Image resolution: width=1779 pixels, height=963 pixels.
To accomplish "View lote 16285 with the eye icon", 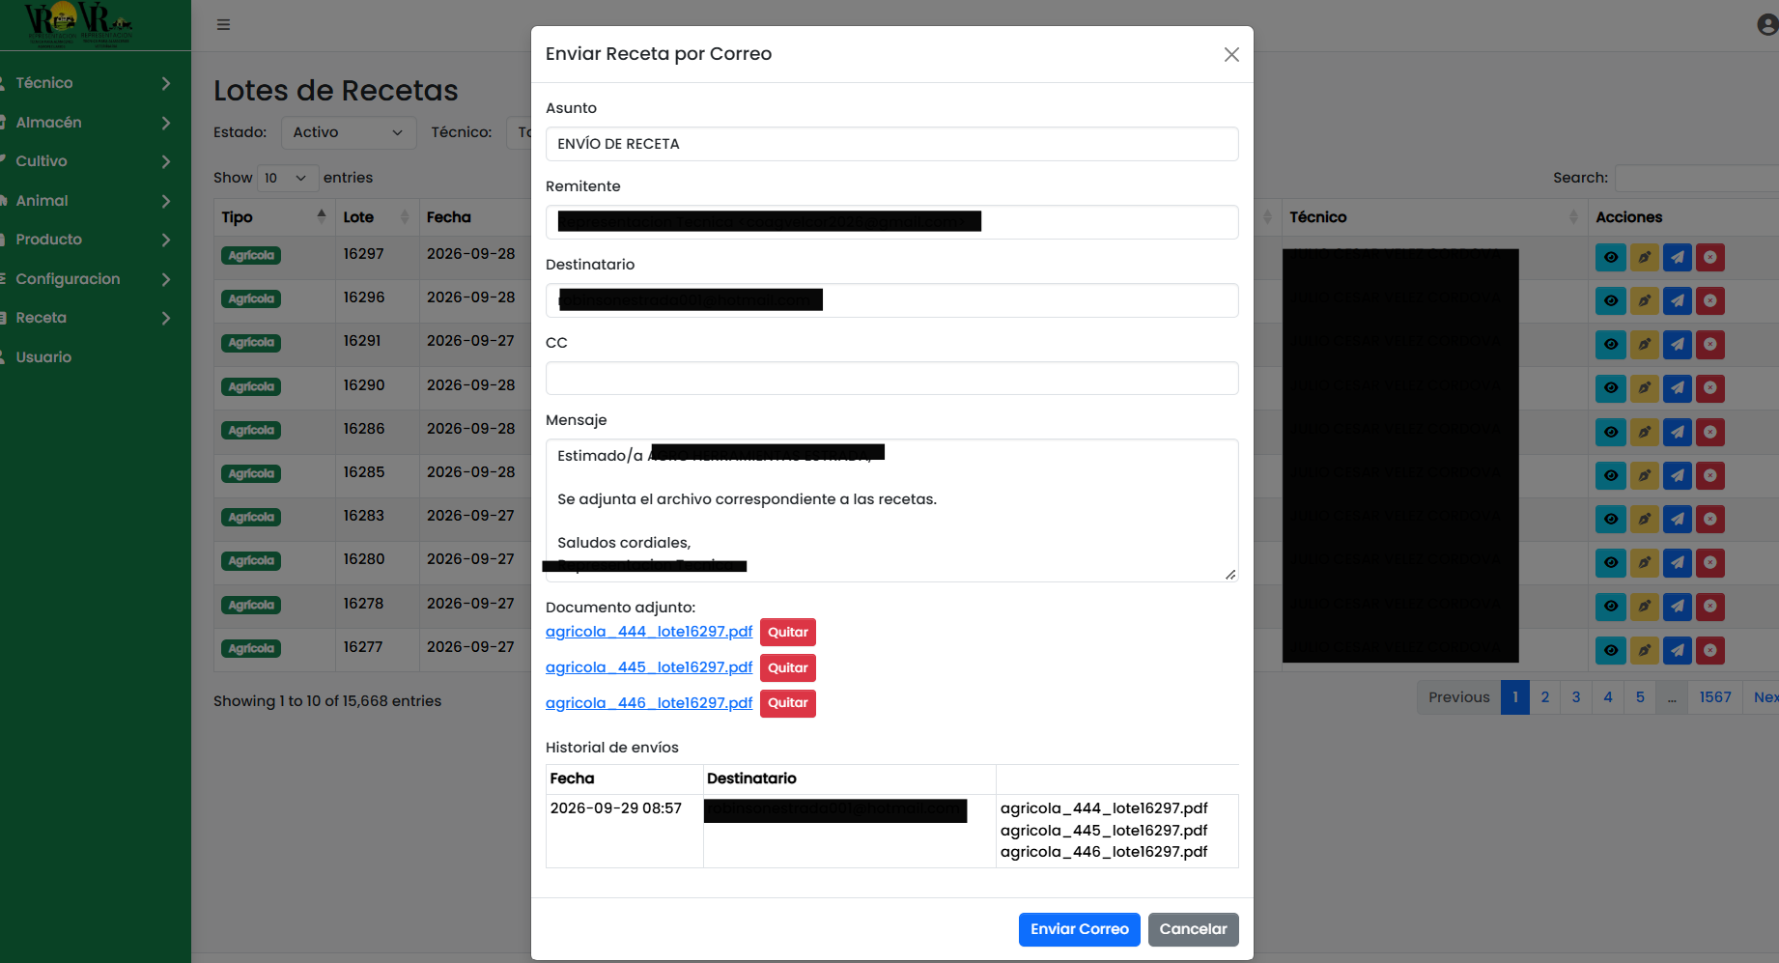I will click(1611, 475).
